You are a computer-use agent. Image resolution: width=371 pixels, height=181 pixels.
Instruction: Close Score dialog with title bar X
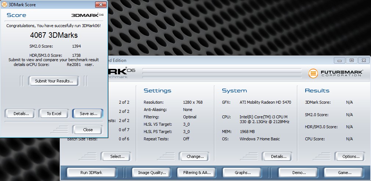click(x=101, y=5)
